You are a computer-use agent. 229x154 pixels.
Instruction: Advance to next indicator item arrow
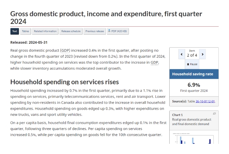tap(202, 55)
